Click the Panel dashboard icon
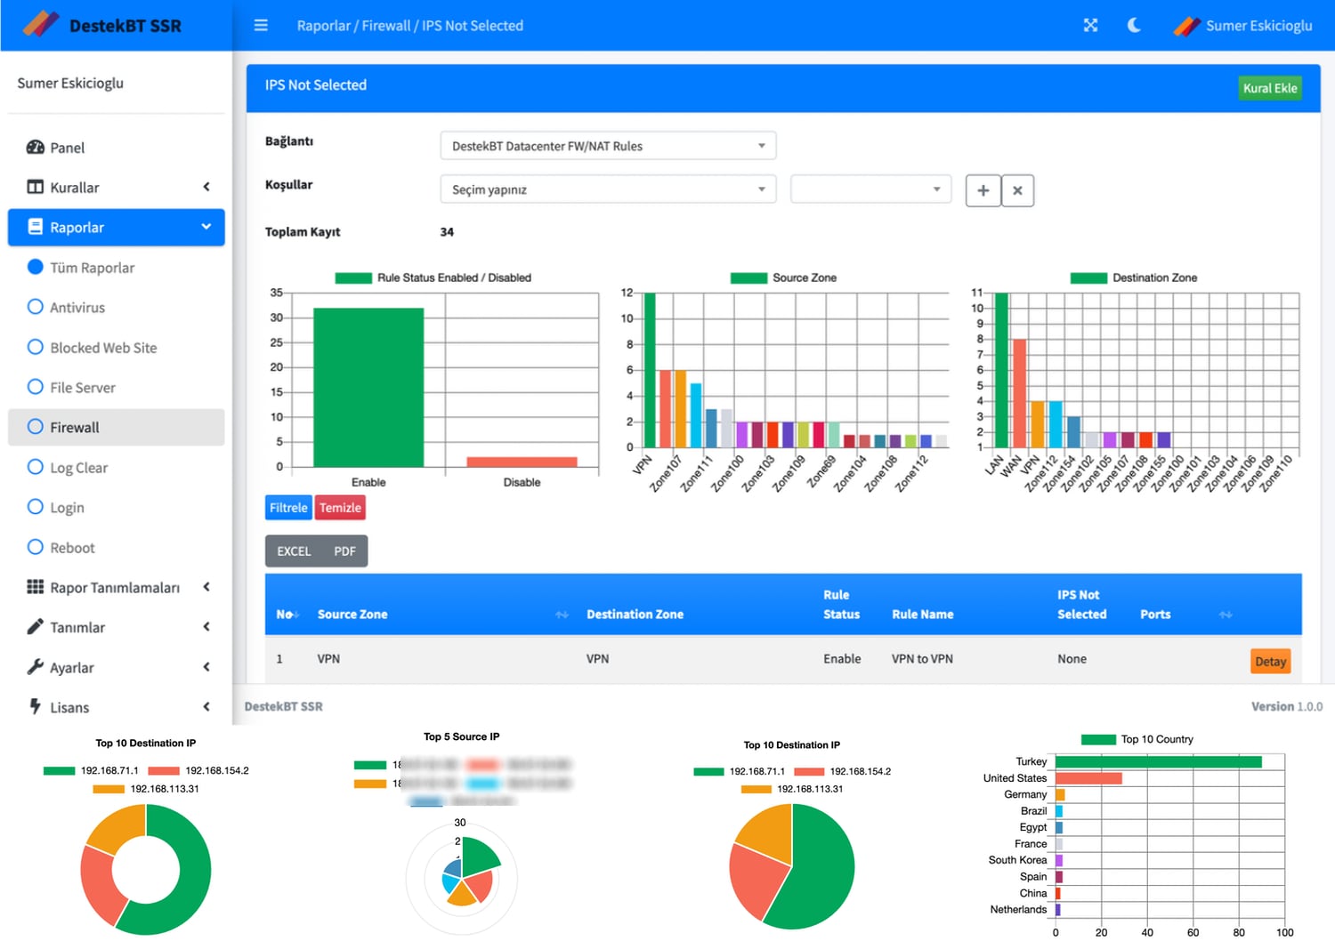The height and width of the screenshot is (949, 1335). pyautogui.click(x=35, y=148)
